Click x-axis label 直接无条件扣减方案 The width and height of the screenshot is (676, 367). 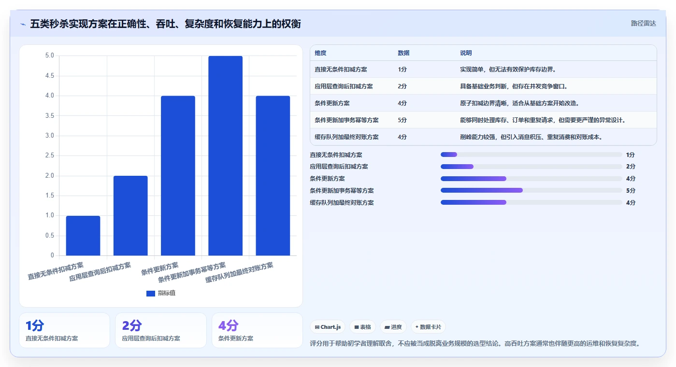[x=56, y=271]
